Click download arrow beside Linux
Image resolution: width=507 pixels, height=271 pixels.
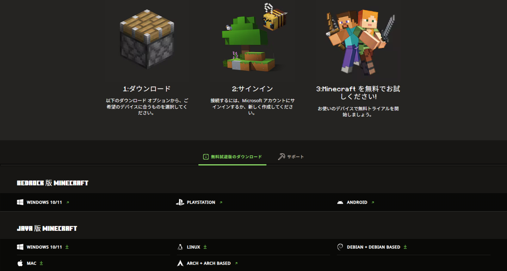[205, 247]
